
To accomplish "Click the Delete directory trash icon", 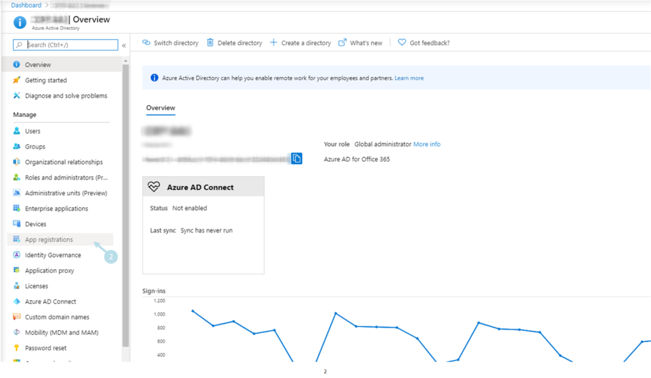I will 210,43.
